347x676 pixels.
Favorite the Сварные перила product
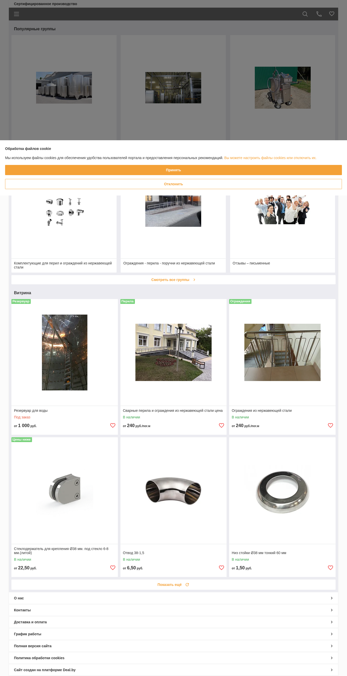(221, 425)
